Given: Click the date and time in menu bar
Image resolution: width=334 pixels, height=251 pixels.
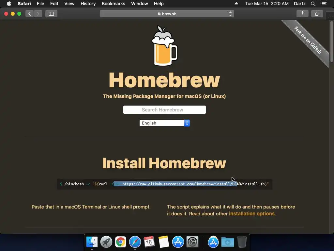Looking at the screenshot, I should coord(267,4).
